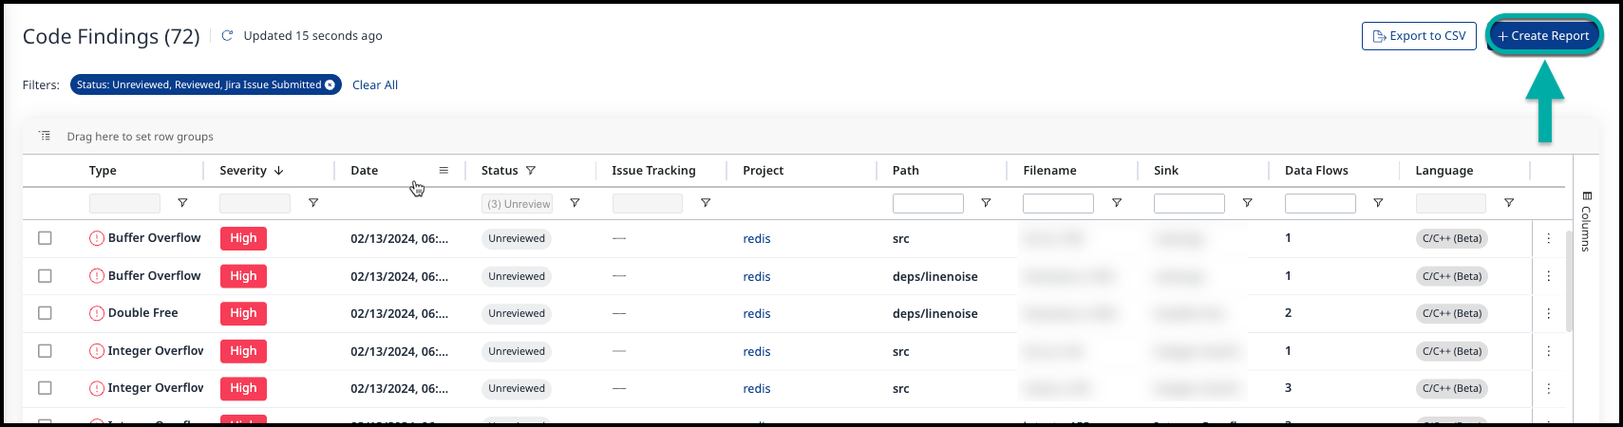Open the Status floating filter dropdown
Viewport: 1623px width, 427px height.
point(517,204)
